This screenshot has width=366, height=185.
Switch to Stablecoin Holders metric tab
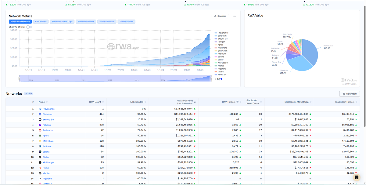[86, 22]
